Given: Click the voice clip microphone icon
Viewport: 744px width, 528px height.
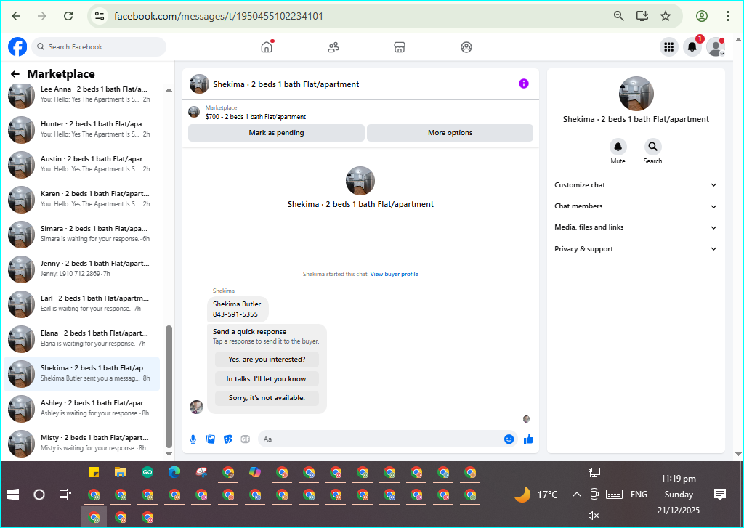Looking at the screenshot, I should click(x=193, y=439).
